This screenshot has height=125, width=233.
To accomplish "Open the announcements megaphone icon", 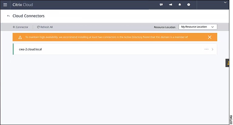I will 171,5.
